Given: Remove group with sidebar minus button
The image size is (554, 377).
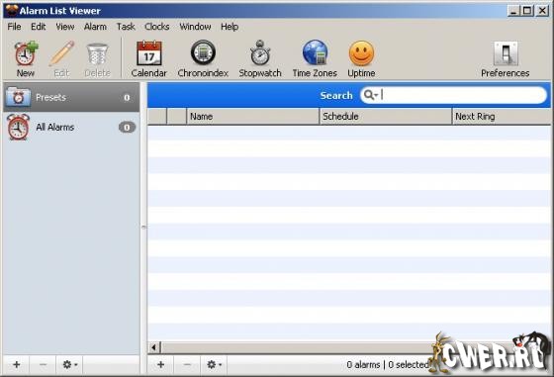Looking at the screenshot, I should (43, 364).
